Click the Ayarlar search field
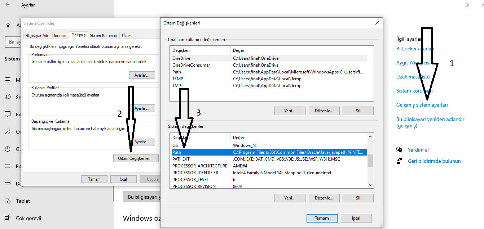Screen dimensions: 484x229 tap(13, 42)
